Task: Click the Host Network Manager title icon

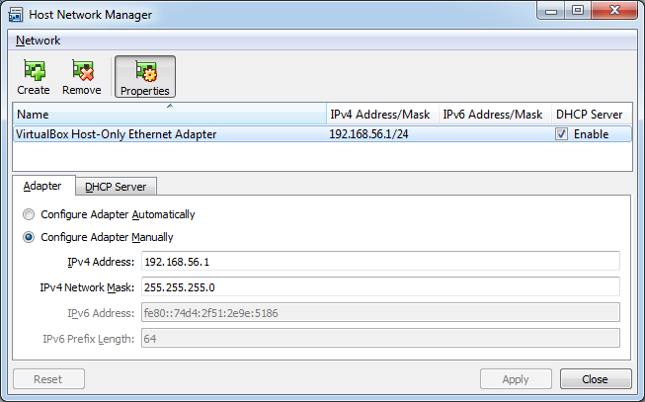Action: (16, 15)
